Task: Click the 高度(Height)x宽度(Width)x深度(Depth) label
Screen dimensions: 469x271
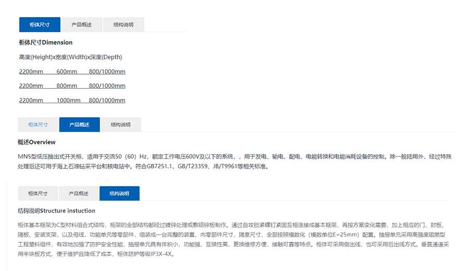Action: 70,57
